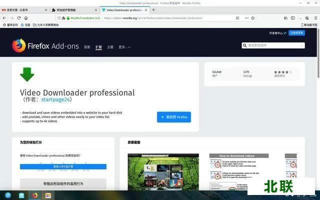
Task: Click the reader view icon in the address bar
Action: (x=237, y=18)
